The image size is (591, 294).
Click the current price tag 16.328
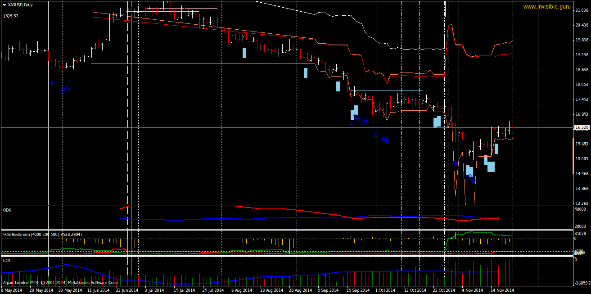[582, 127]
